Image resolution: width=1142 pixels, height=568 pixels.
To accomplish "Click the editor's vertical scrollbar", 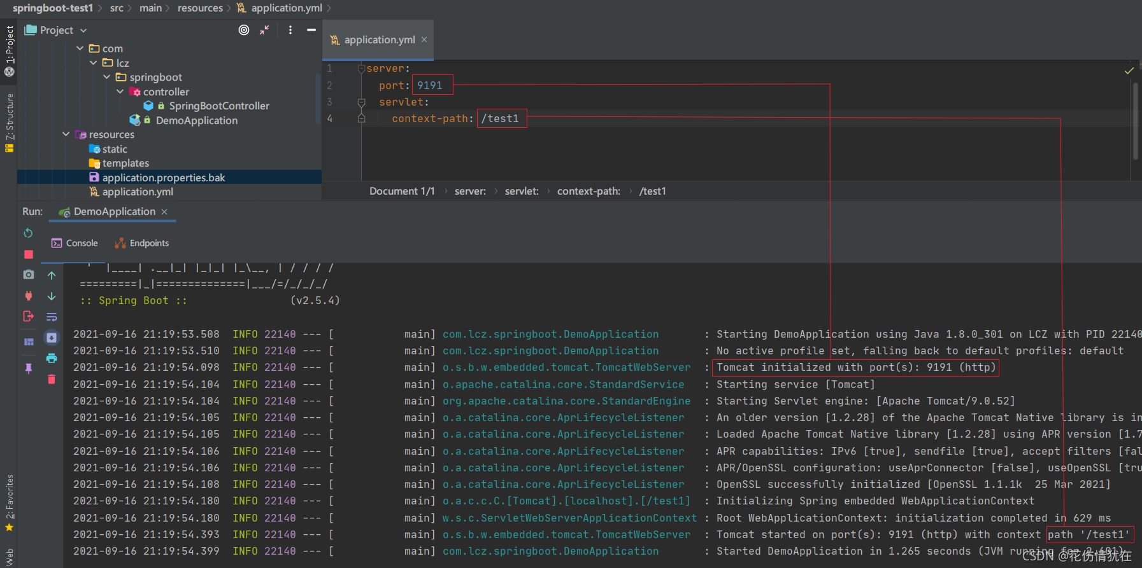I will click(1135, 121).
